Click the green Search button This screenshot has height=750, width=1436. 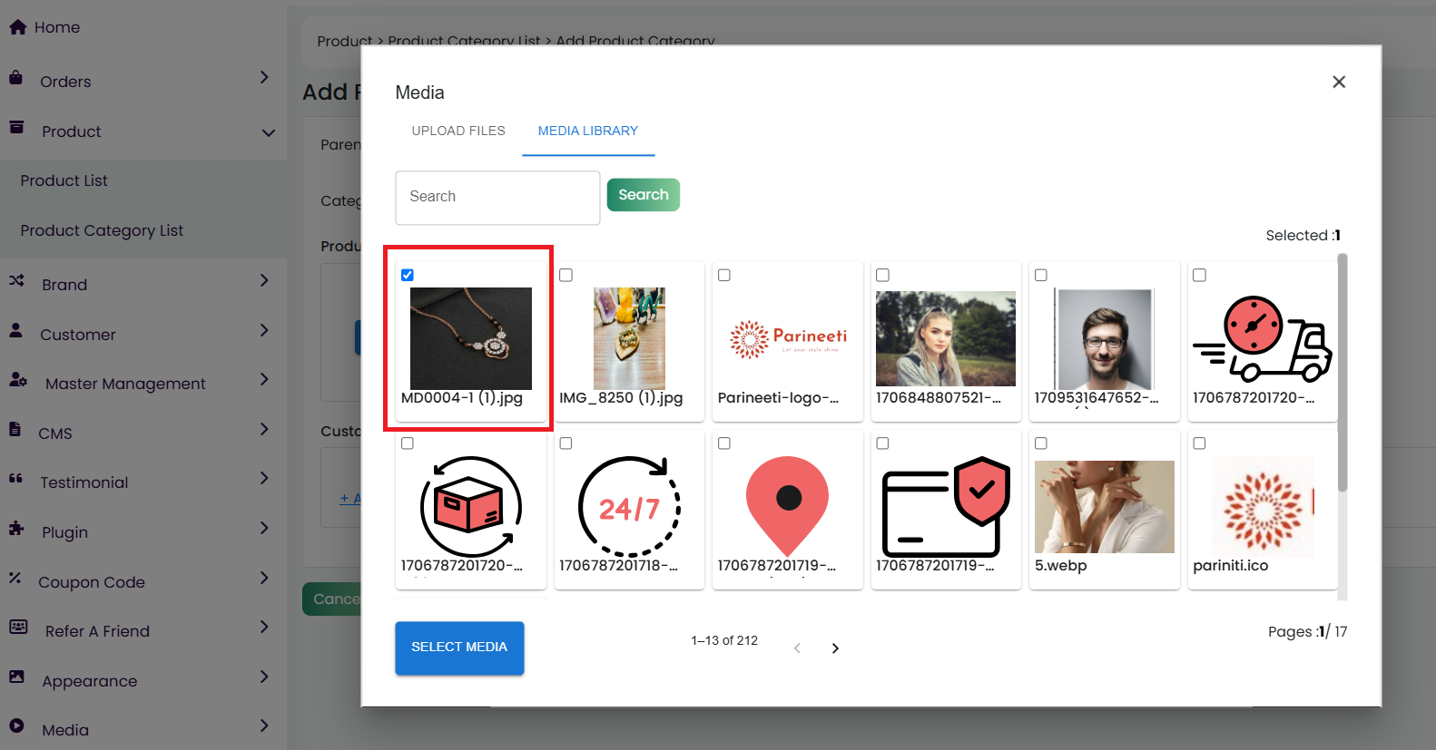[x=643, y=195]
